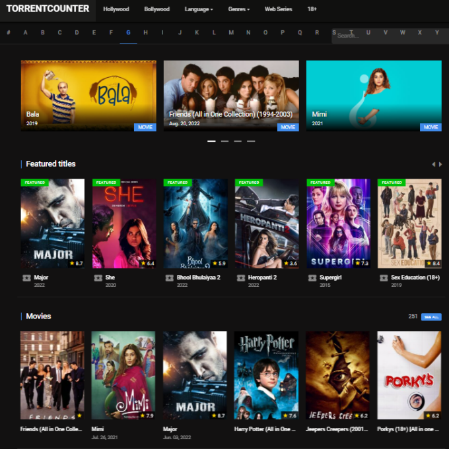449x449 pixels.
Task: Filter titles by letter F
Action: click(x=111, y=32)
